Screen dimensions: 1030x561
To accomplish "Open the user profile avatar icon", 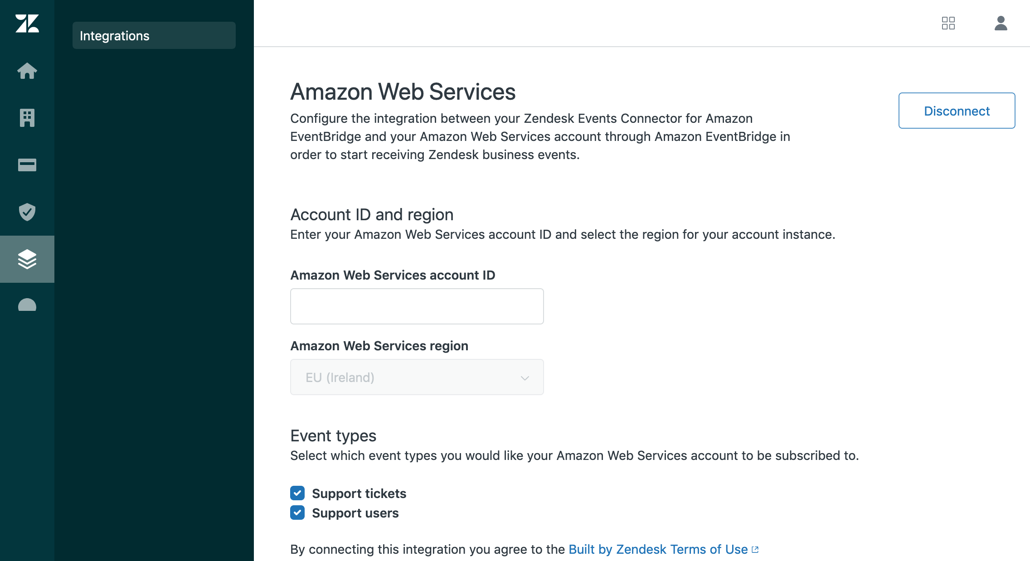I will (1001, 23).
